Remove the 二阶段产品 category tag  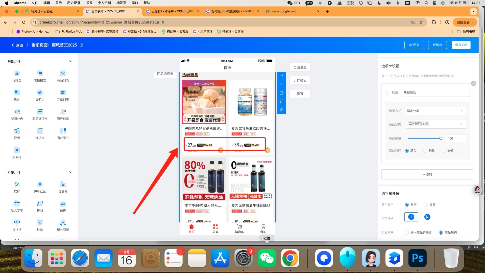[426, 124]
